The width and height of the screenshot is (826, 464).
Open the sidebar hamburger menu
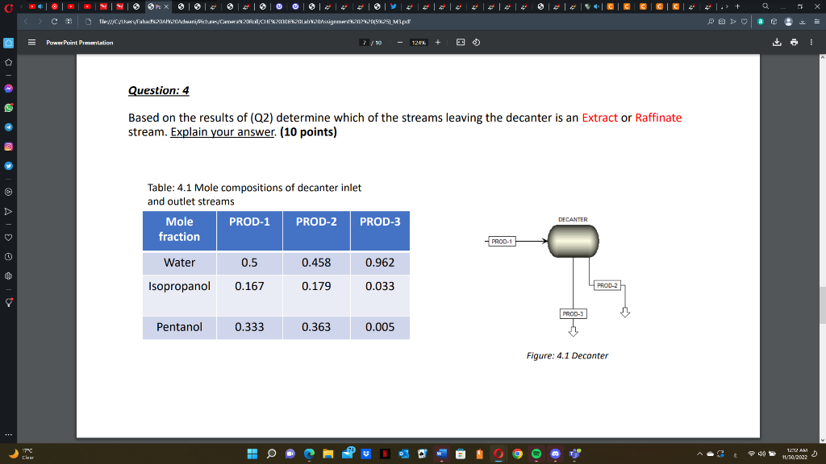coord(31,43)
